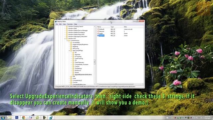This screenshot has width=213, height=120.
Task: Expand the Compatibility Assistant node
Action: pos(71,64)
